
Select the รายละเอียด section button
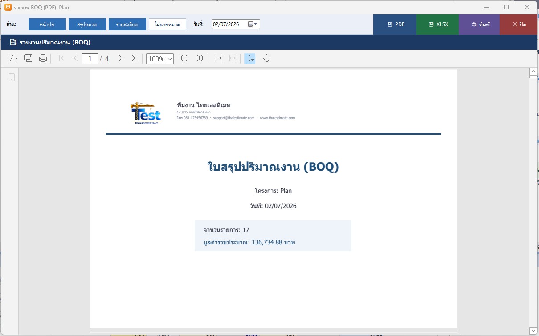pyautogui.click(x=127, y=24)
